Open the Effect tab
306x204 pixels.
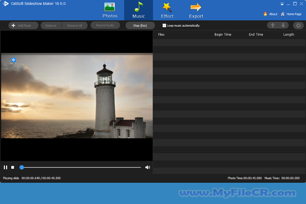tap(167, 10)
